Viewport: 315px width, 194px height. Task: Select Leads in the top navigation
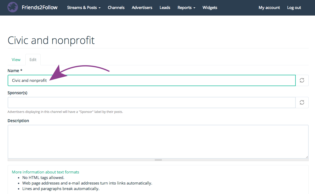(165, 8)
